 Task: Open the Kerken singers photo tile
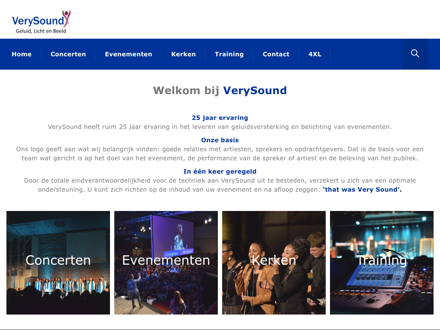(274, 263)
